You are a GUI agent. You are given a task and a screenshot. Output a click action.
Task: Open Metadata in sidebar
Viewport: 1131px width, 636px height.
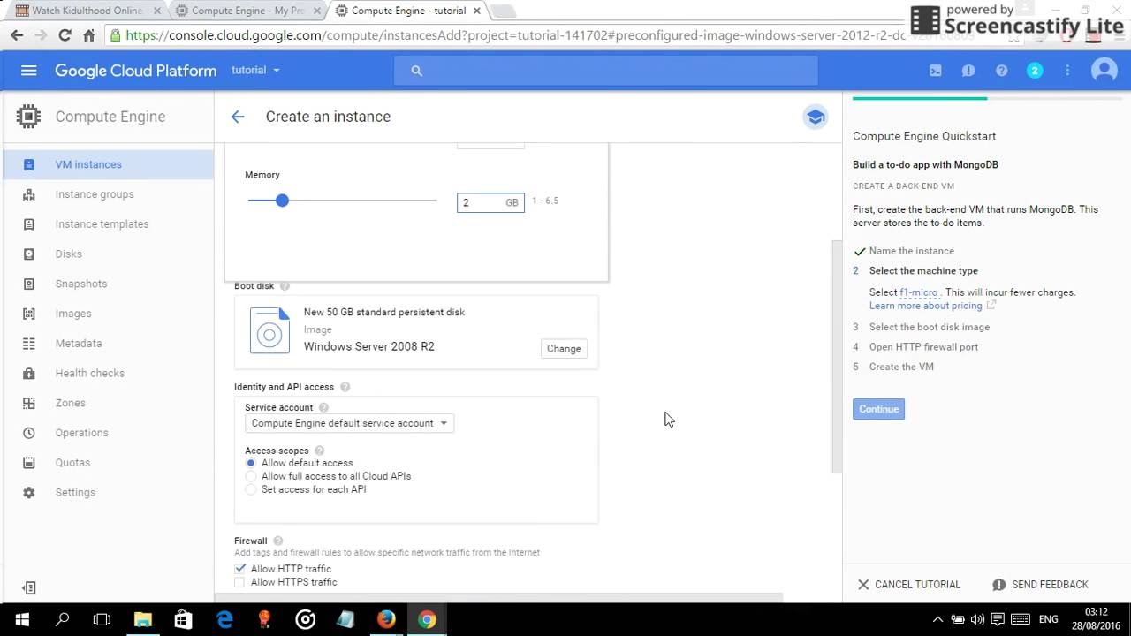107,344
